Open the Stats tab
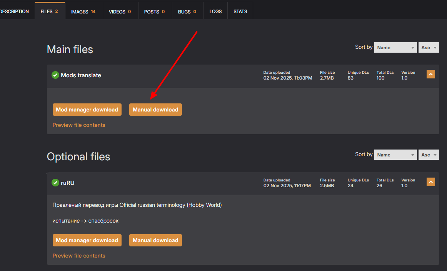Viewport: 447px width, 271px height. 240,12
